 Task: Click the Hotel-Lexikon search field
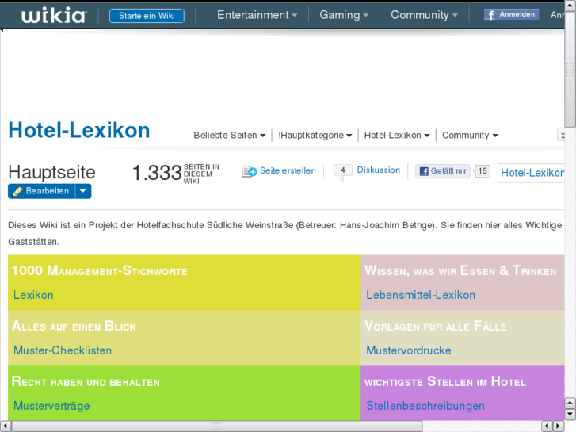tap(531, 173)
